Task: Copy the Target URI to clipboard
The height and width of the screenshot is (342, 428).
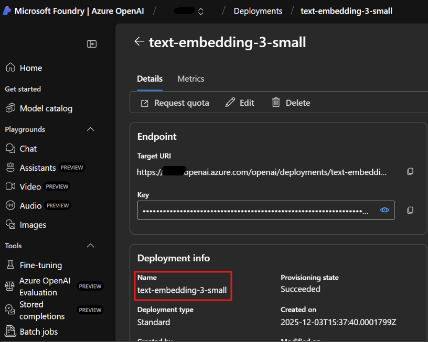Action: tap(410, 171)
